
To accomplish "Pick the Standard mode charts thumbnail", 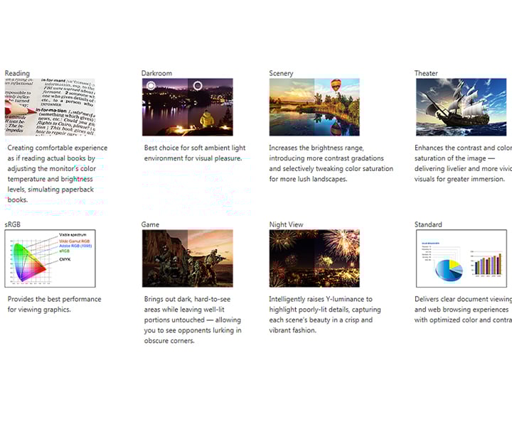I will (x=461, y=258).
